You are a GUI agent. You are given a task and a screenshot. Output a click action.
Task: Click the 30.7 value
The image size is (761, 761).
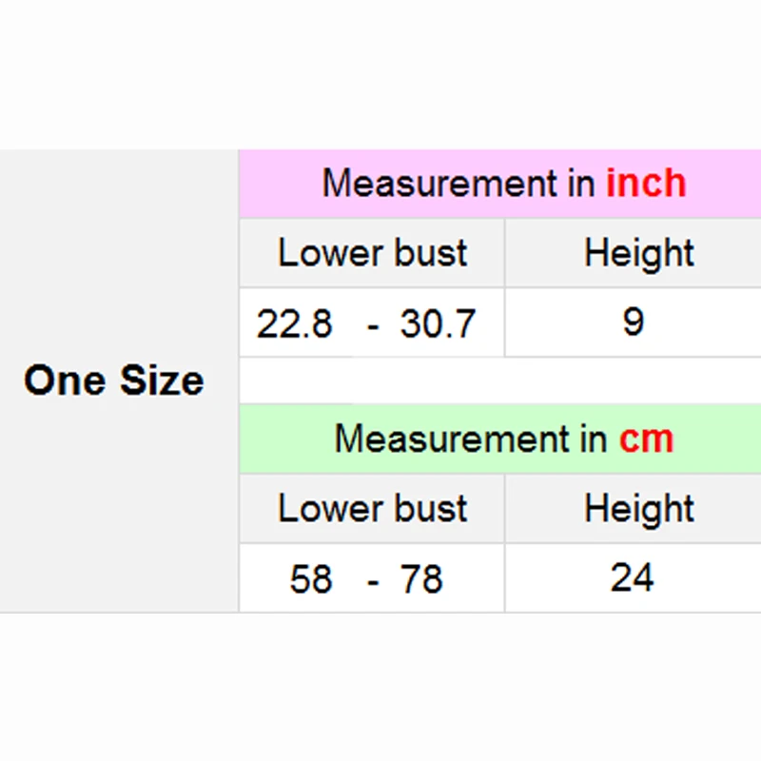click(438, 324)
